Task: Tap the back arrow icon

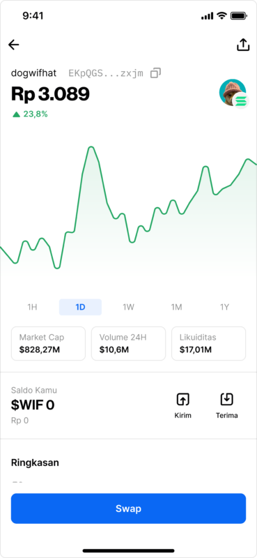Action: coord(14,45)
